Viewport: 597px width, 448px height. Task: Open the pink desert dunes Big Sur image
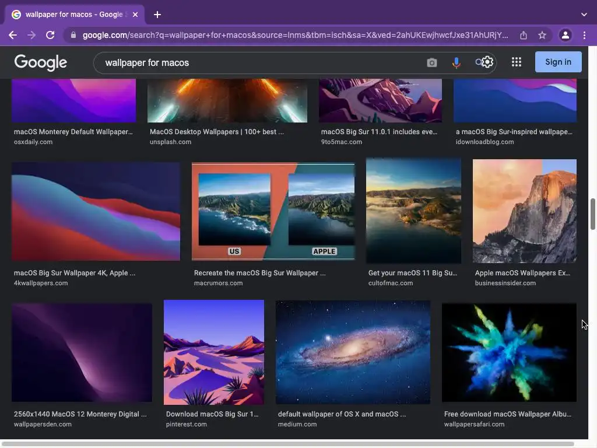click(214, 352)
